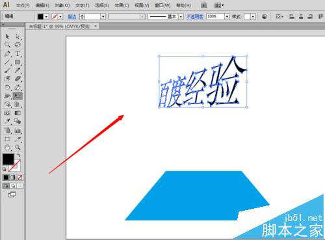
Task: Open Arrange Documents dropdown
Action: click(x=219, y=5)
